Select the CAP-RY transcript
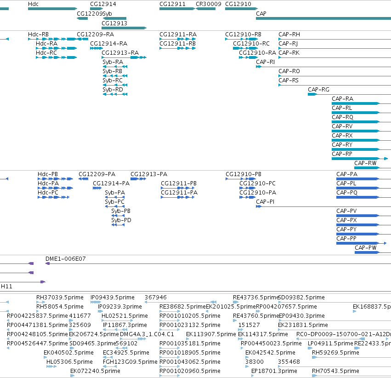The height and width of the screenshot is (378, 391). click(x=361, y=150)
